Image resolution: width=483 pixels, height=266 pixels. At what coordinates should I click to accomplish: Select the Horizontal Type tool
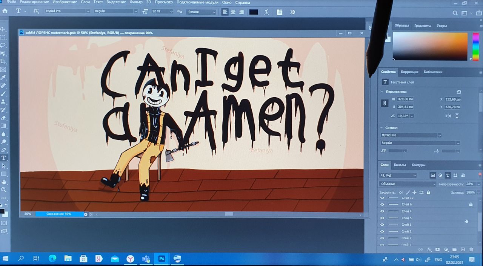pyautogui.click(x=4, y=158)
